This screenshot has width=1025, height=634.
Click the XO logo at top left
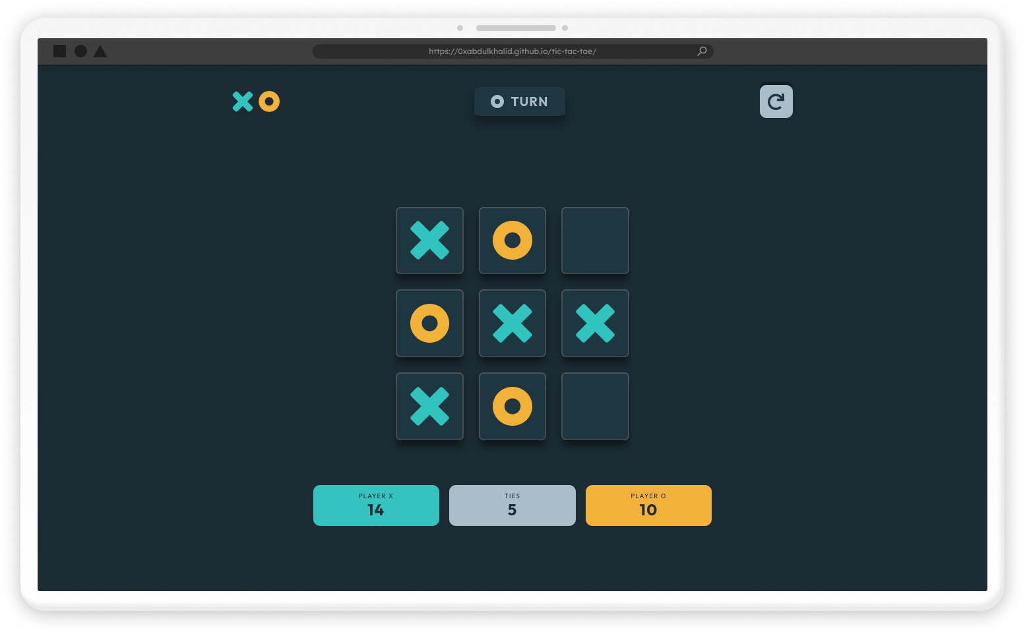(256, 101)
